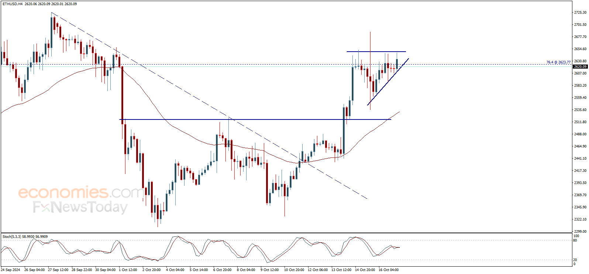589x274 pixels.
Task: Click price axis label 2417.30
Action: tap(580, 171)
